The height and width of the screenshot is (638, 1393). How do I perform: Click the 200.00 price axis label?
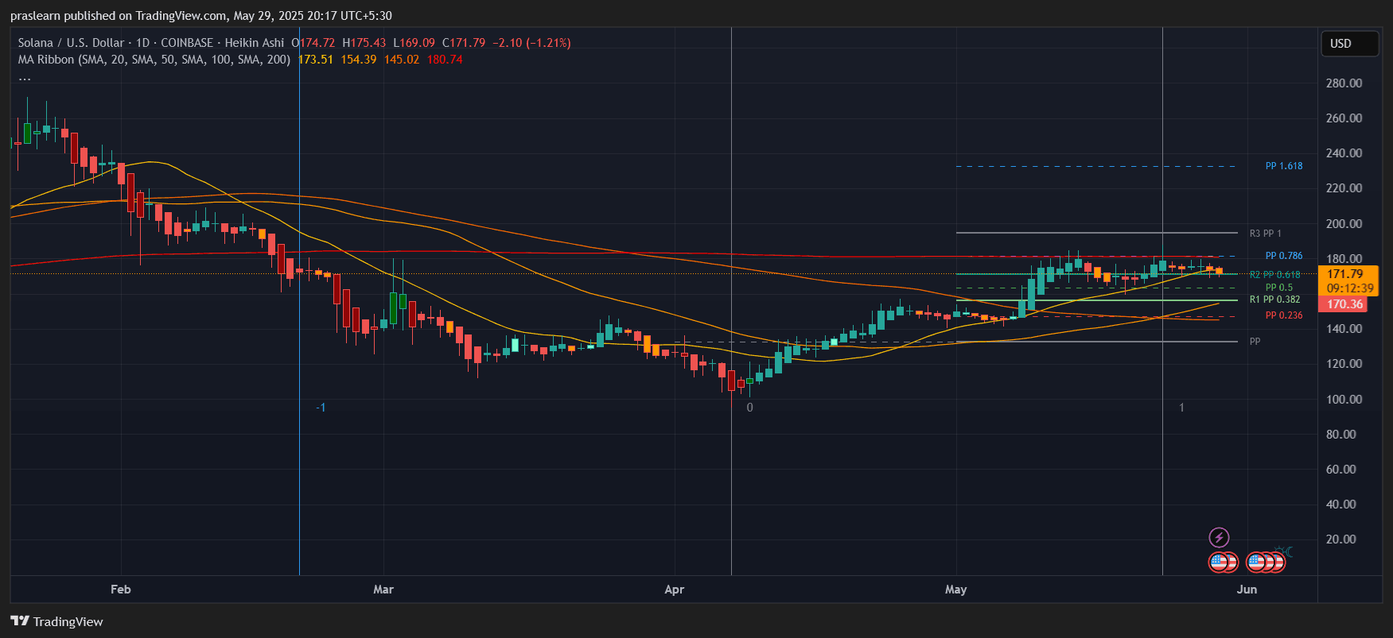1344,224
